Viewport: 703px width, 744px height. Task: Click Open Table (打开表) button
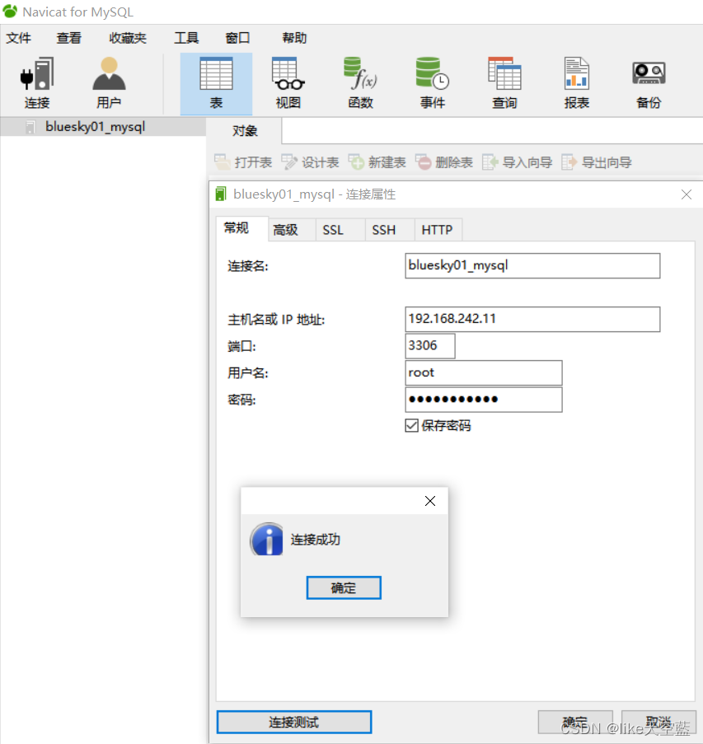click(243, 162)
